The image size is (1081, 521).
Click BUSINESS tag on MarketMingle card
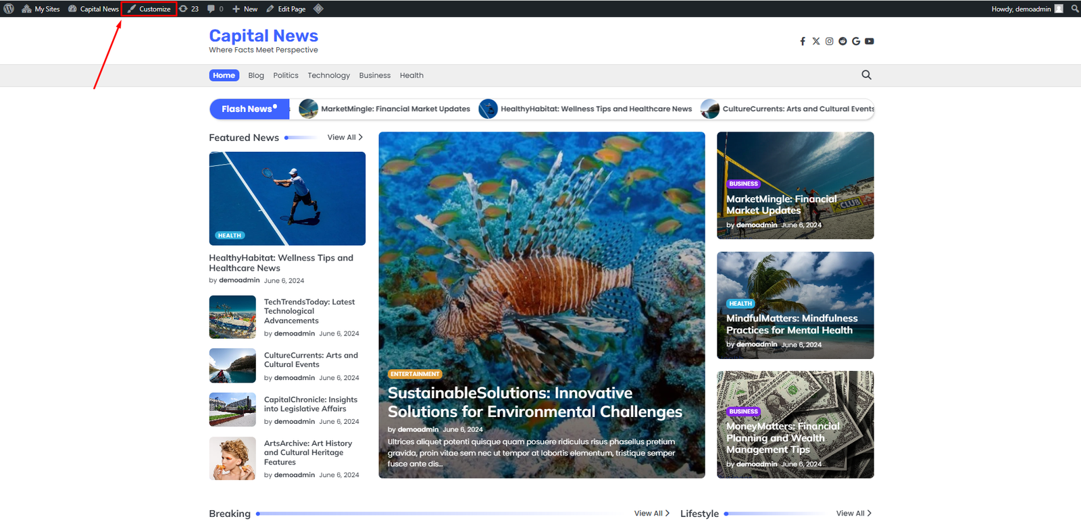pyautogui.click(x=744, y=184)
